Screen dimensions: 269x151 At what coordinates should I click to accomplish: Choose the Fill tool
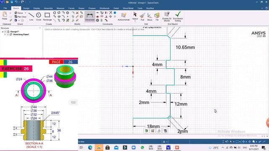click(157, 17)
